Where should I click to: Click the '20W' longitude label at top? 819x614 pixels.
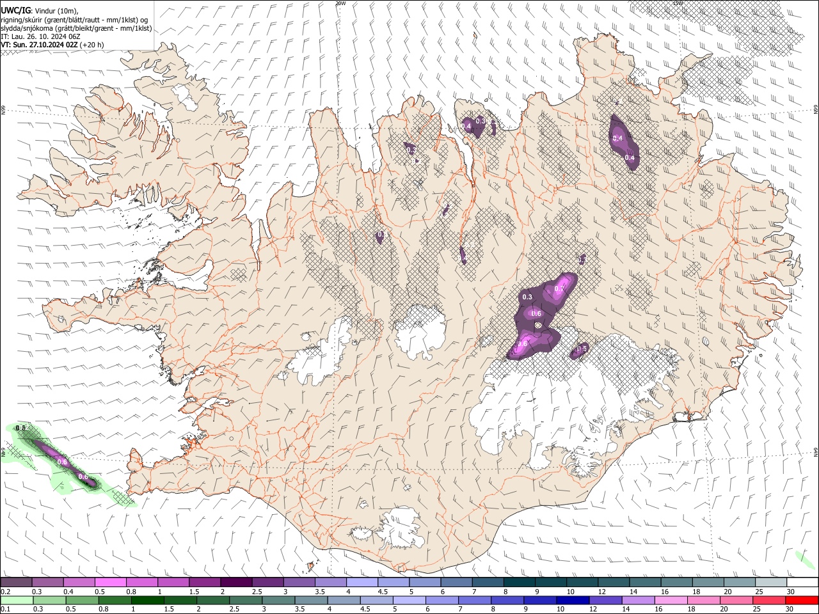(340, 3)
